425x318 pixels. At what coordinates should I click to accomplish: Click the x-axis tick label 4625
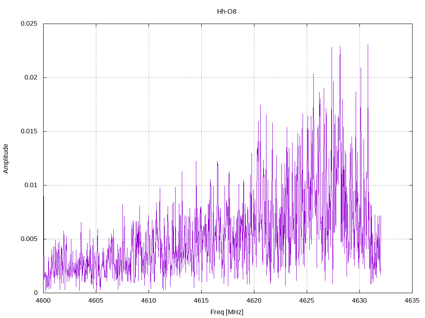pos(307,301)
